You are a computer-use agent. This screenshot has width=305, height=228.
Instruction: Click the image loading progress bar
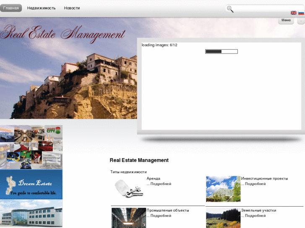pos(222,51)
